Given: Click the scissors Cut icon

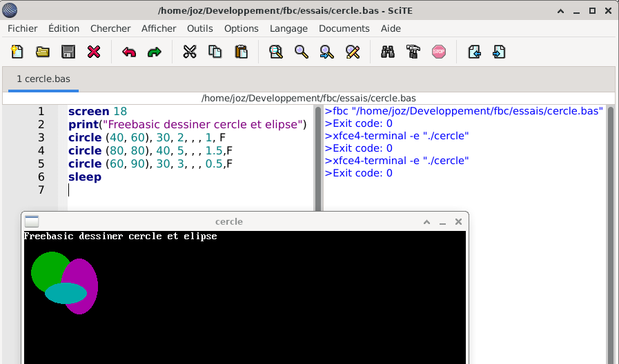Looking at the screenshot, I should 190,52.
